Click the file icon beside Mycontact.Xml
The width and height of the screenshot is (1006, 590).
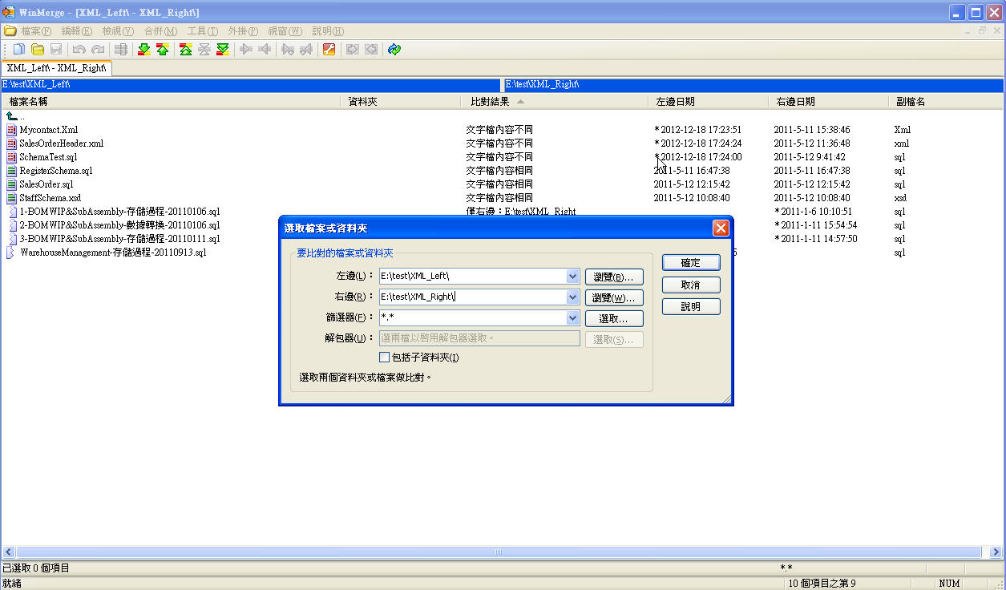(x=11, y=129)
